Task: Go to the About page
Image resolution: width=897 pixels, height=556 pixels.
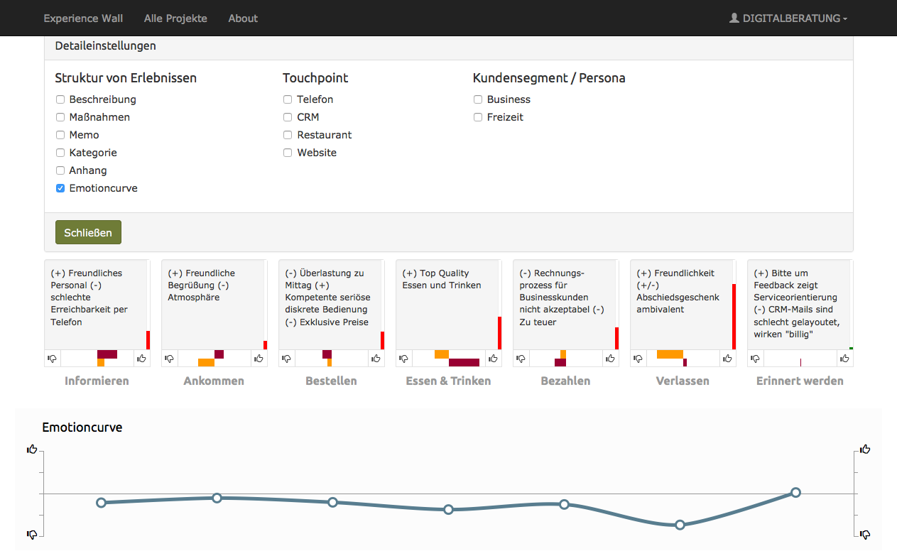Action: click(243, 18)
